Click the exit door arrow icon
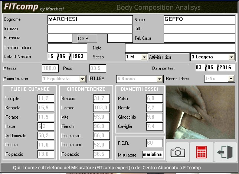The image size is (239, 174). point(226,152)
